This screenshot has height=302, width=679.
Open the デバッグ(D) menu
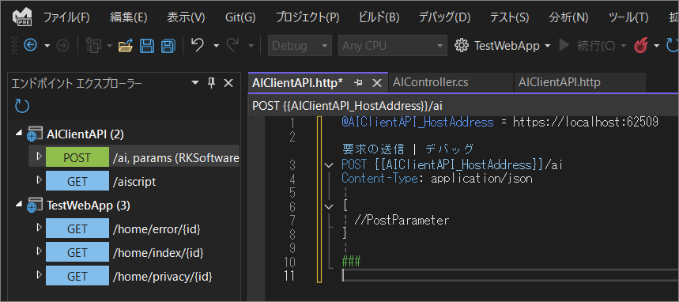coord(444,17)
